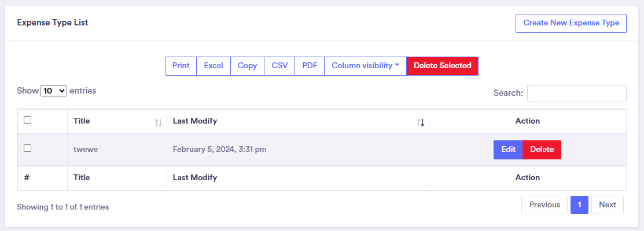The image size is (644, 231).
Task: Select page 1 in pagination
Action: click(x=579, y=205)
